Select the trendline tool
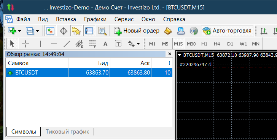This screenshot has width=277, height=140. (67, 44)
